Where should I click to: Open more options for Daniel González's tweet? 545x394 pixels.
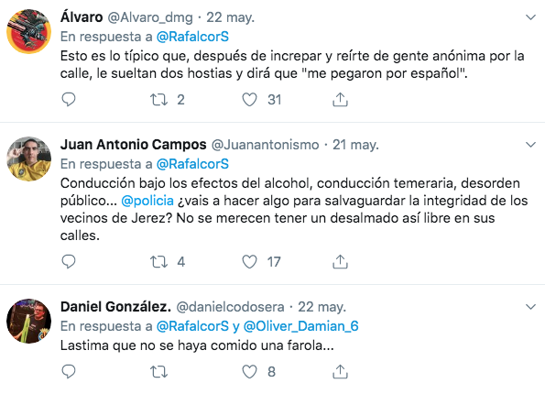point(530,307)
